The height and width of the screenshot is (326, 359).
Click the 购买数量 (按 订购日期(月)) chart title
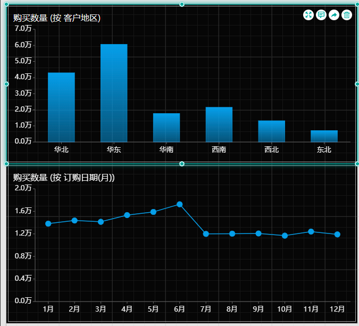tap(64, 178)
